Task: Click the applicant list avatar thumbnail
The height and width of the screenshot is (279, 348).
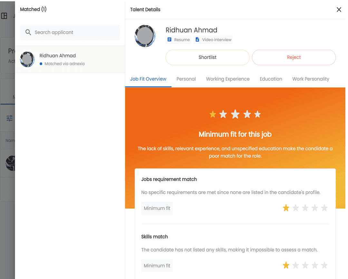Action: [27, 59]
